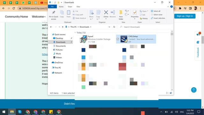Open the File tab in Explorer

click(x=52, y=6)
